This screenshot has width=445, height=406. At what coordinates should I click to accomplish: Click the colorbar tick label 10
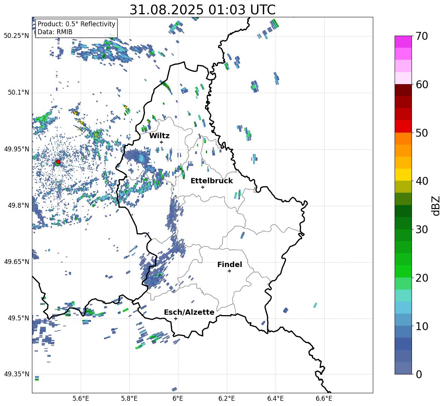[421, 326]
